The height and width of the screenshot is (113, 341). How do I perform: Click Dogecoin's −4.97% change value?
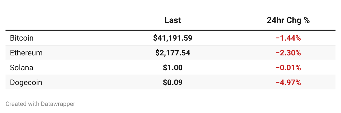pos(288,82)
